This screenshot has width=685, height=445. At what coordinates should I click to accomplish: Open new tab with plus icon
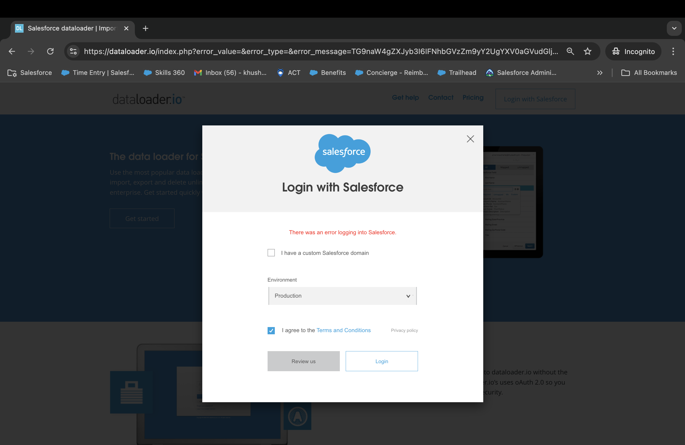145,28
